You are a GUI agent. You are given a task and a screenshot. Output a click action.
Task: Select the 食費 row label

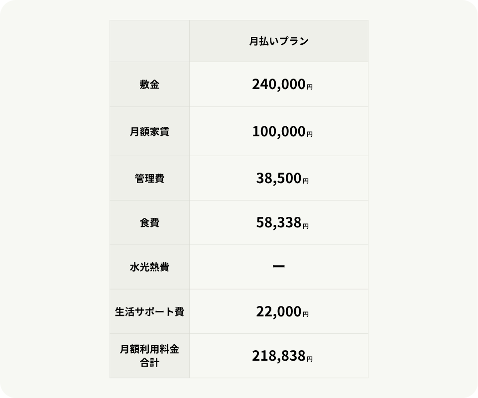click(x=149, y=223)
